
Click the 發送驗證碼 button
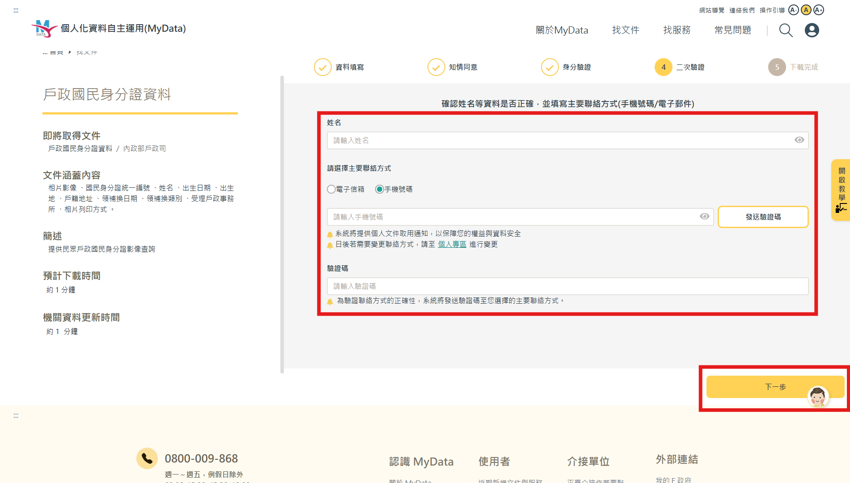763,217
